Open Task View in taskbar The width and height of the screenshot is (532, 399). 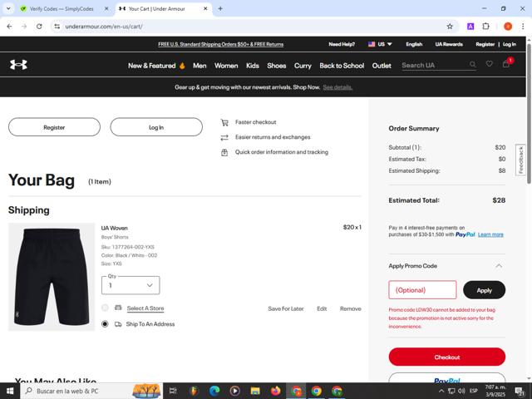(173, 391)
